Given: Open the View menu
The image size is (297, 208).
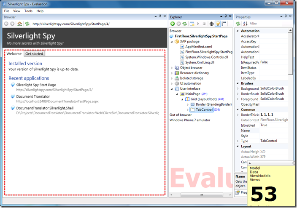Looking at the screenshot, I should point(17,11).
